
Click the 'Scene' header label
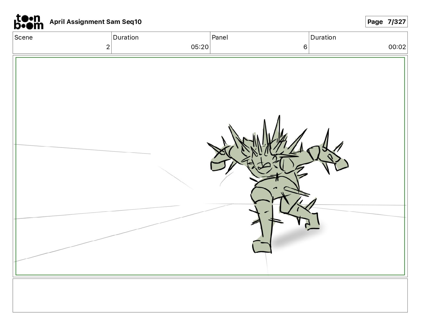[23, 37]
